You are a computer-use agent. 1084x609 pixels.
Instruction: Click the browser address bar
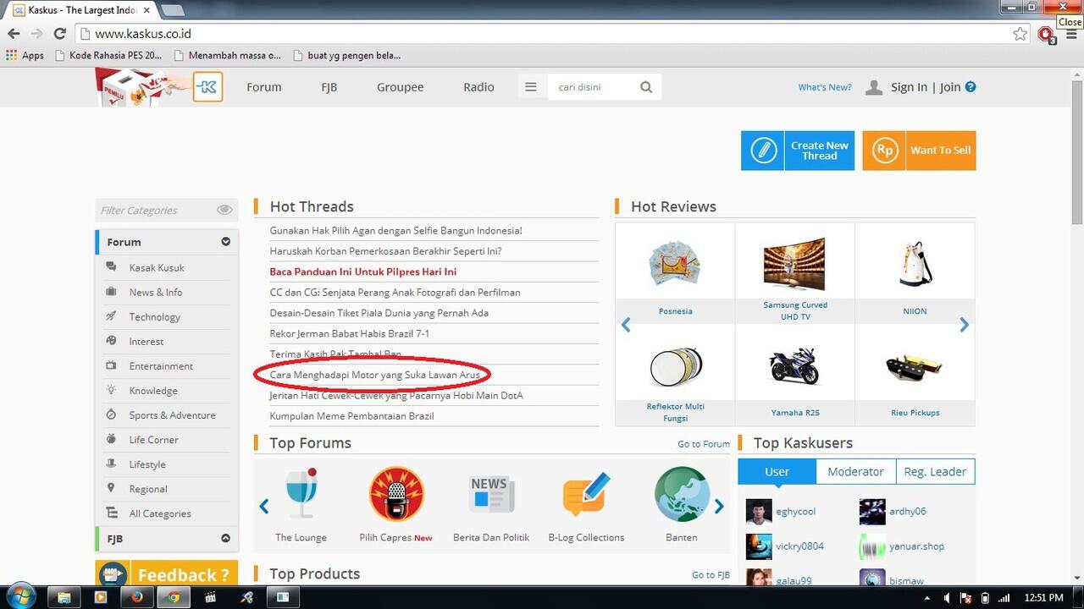click(542, 34)
